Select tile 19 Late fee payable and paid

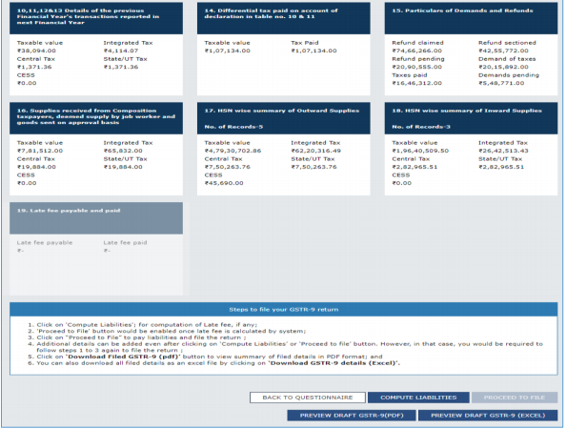(x=96, y=249)
